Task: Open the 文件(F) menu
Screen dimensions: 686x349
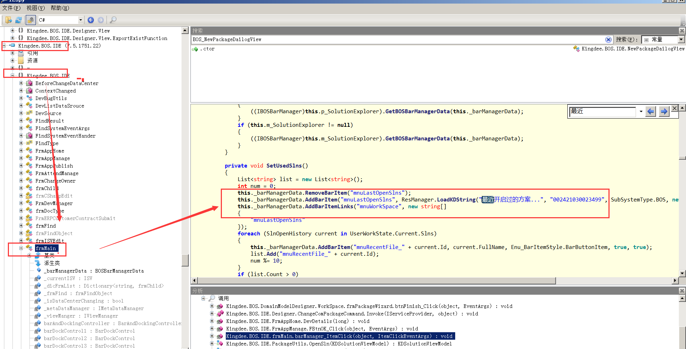Action: click(x=11, y=8)
